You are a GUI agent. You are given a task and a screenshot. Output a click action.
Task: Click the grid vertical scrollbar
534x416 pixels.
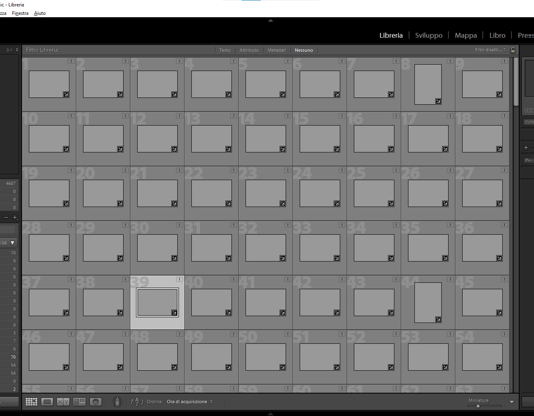(516, 82)
